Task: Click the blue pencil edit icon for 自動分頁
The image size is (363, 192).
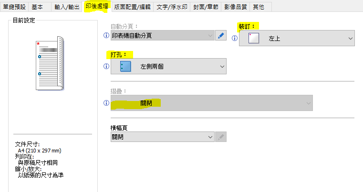Action: 221,35
